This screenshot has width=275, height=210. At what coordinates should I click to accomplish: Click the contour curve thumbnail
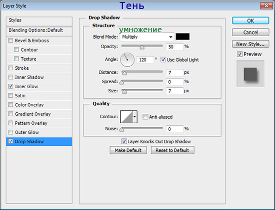(126, 117)
